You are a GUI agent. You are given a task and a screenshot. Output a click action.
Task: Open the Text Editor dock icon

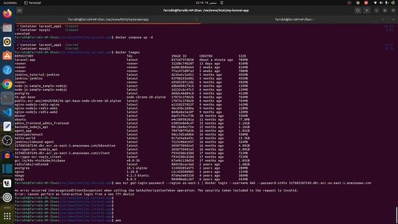(x=7, y=126)
